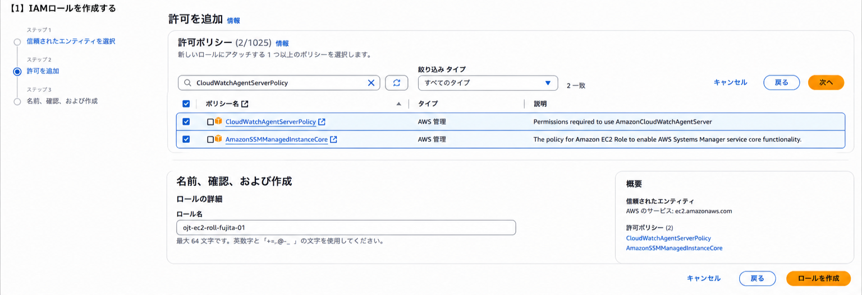Click the orange 次へ button

tap(826, 82)
